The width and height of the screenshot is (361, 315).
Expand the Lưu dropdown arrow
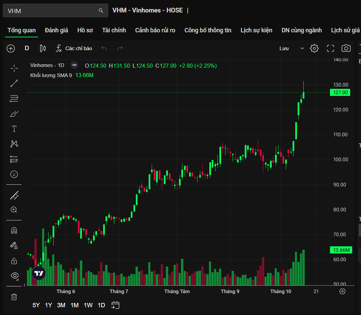pos(302,48)
